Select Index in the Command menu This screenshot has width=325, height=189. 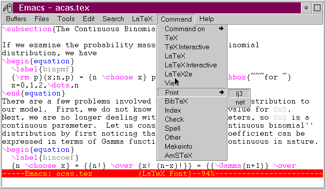[x=192, y=111]
